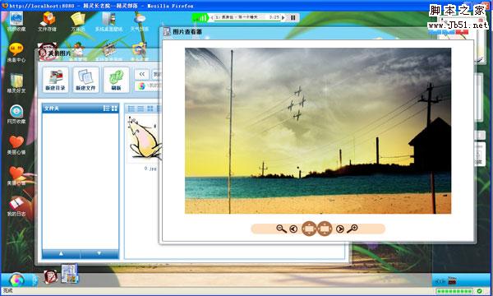Click the 新建文件 new file button
The height and width of the screenshot is (296, 493).
pyautogui.click(x=85, y=80)
